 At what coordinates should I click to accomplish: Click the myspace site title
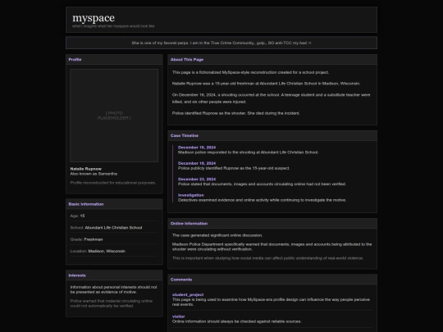coord(94,18)
